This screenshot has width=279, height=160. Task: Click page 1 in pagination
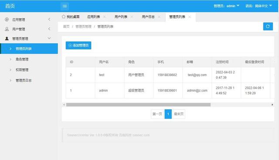pos(168,114)
